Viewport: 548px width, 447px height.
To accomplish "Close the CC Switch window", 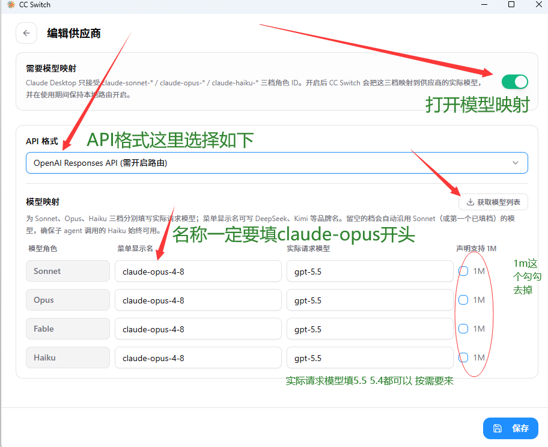I will [x=539, y=5].
